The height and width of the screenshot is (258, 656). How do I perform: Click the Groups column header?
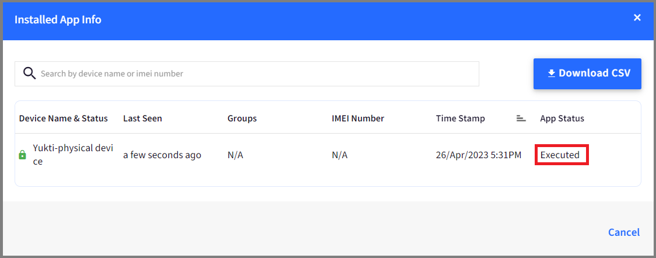[x=242, y=118]
